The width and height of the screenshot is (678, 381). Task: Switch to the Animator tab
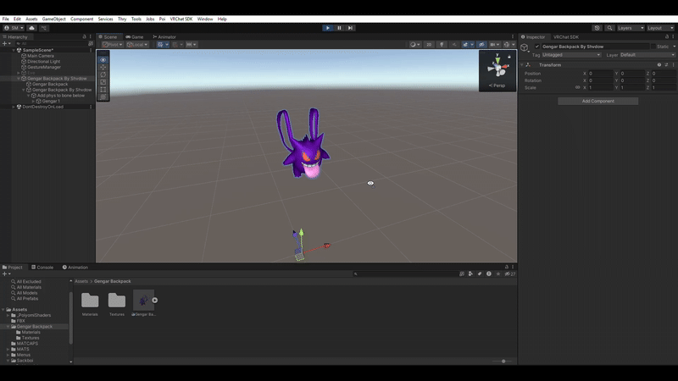[x=164, y=37]
